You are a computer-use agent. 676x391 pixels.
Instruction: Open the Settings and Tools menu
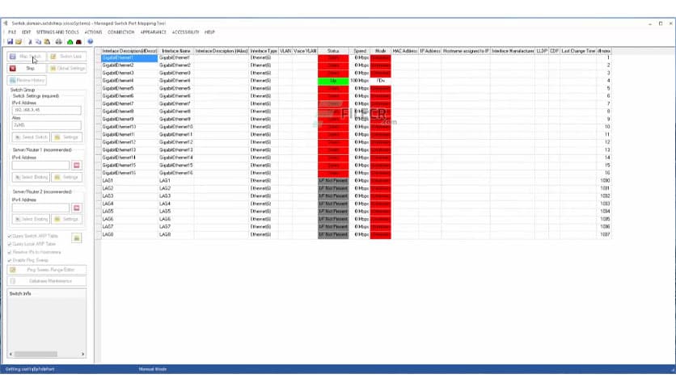[57, 32]
